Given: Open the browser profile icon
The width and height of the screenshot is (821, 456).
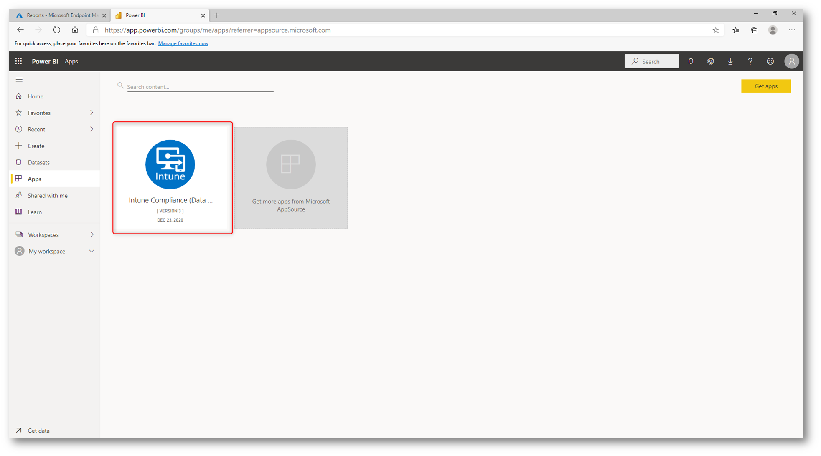Looking at the screenshot, I should tap(773, 30).
